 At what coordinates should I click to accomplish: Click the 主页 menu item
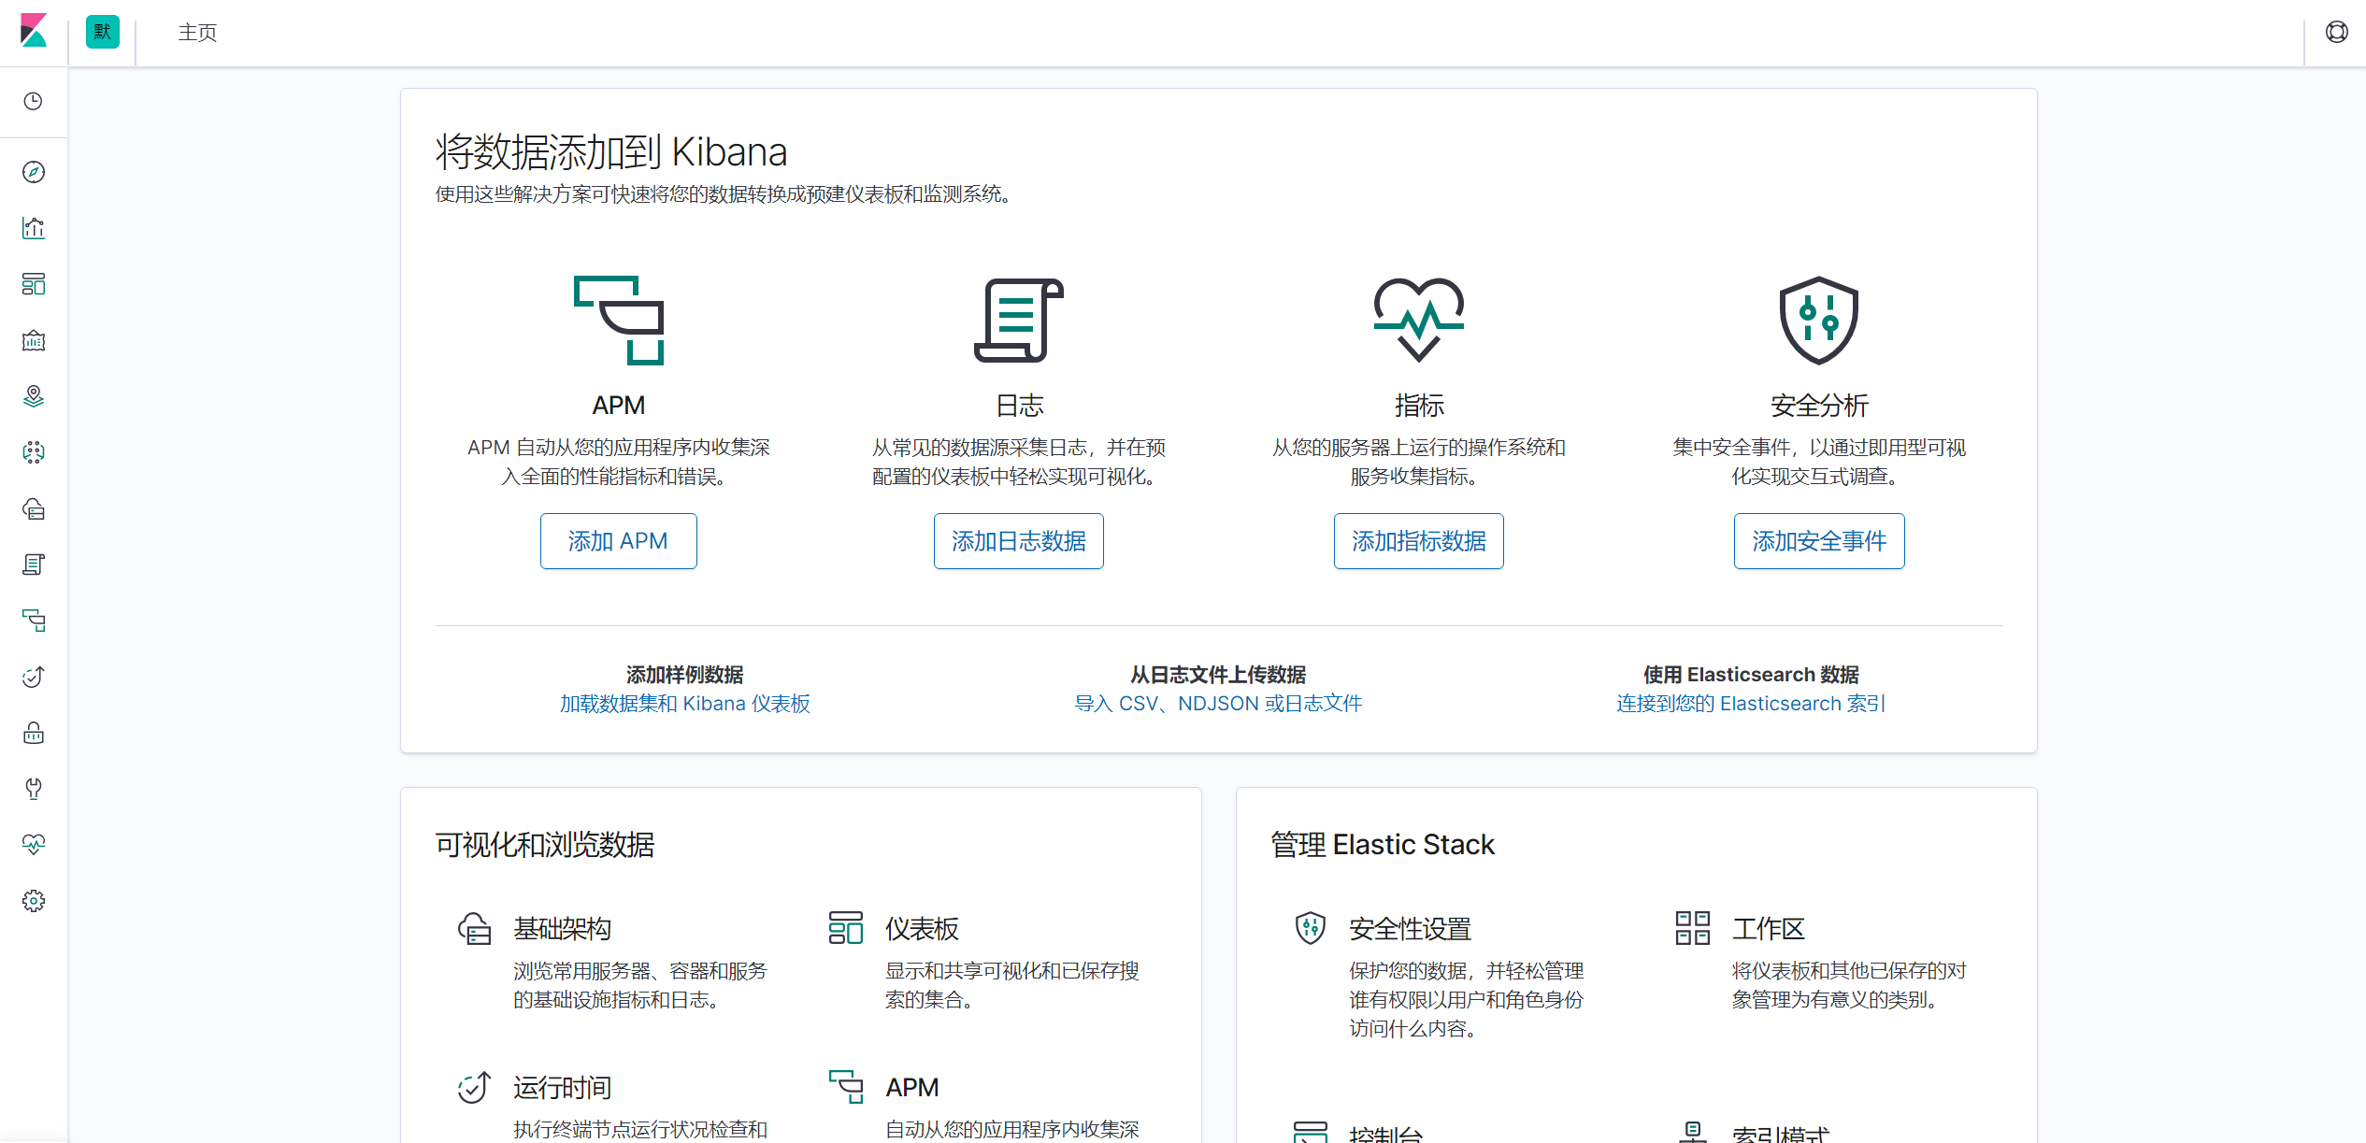click(x=196, y=33)
